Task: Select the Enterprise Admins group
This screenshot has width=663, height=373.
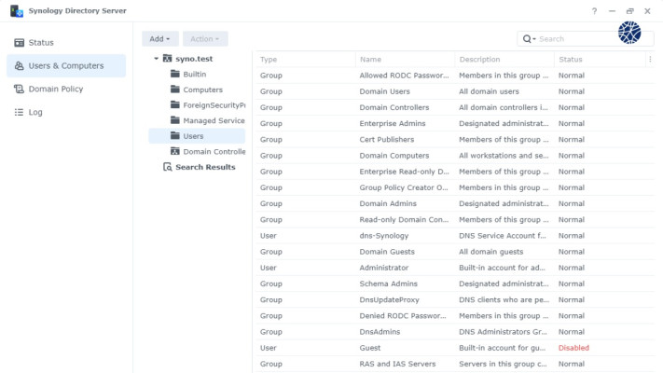Action: 455,124
